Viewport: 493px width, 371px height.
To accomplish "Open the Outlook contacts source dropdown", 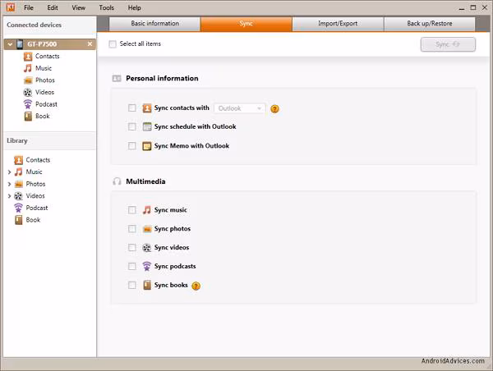I will tap(240, 108).
